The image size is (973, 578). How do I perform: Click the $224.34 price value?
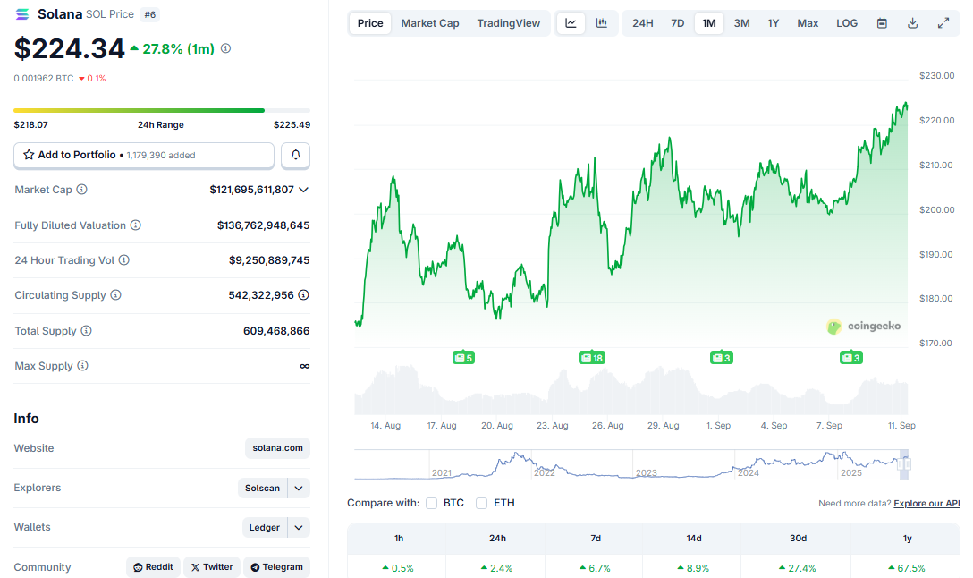coord(70,48)
